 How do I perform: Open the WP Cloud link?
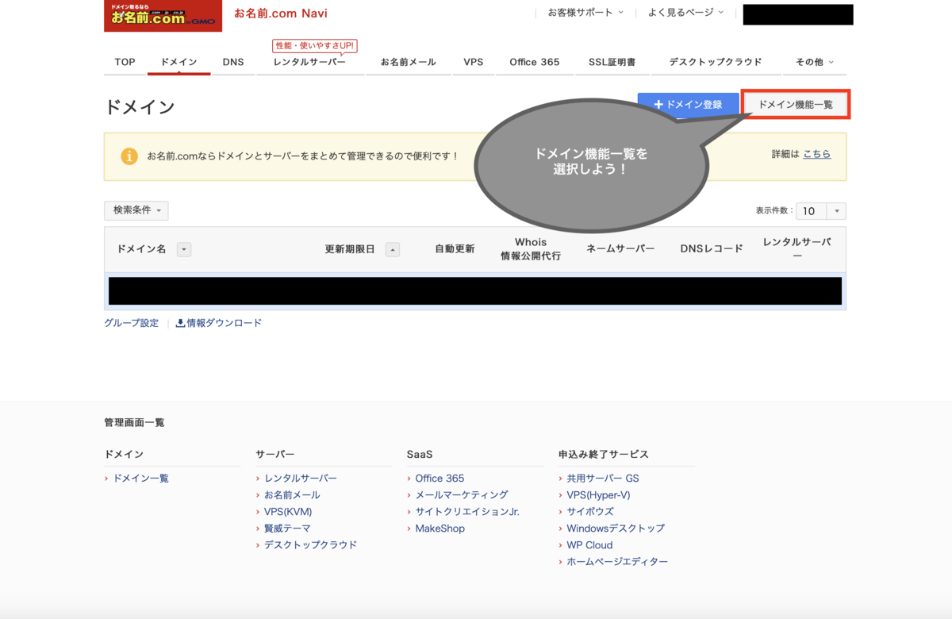pos(589,545)
